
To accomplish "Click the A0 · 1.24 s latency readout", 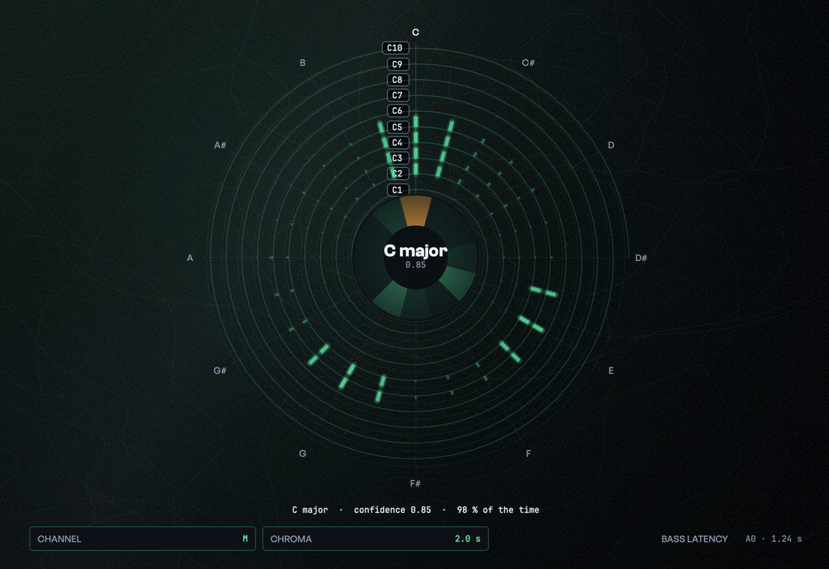I will tap(774, 539).
